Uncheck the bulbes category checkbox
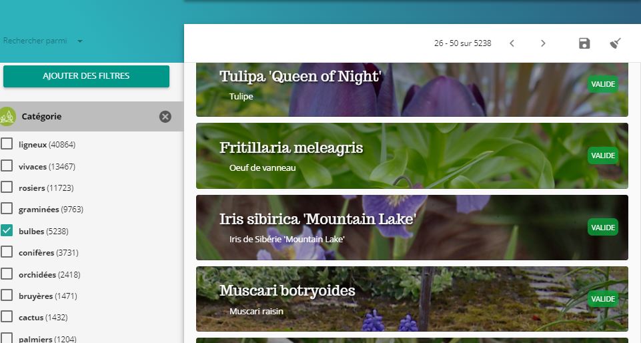Image resolution: width=641 pixels, height=343 pixels. tap(7, 231)
